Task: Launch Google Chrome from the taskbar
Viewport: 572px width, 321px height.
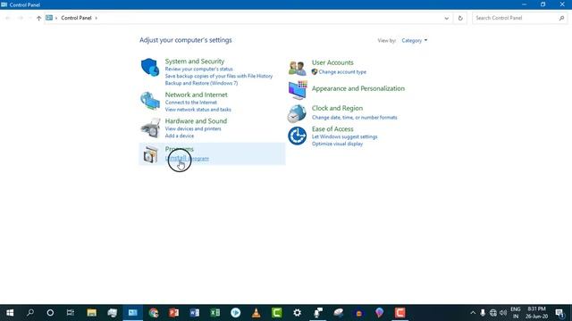Action: click(x=154, y=313)
